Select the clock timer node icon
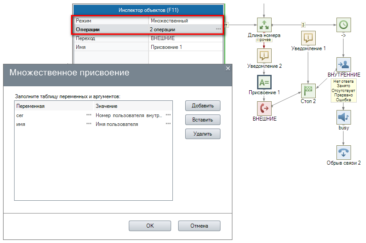The width and height of the screenshot is (366, 243). click(x=344, y=25)
